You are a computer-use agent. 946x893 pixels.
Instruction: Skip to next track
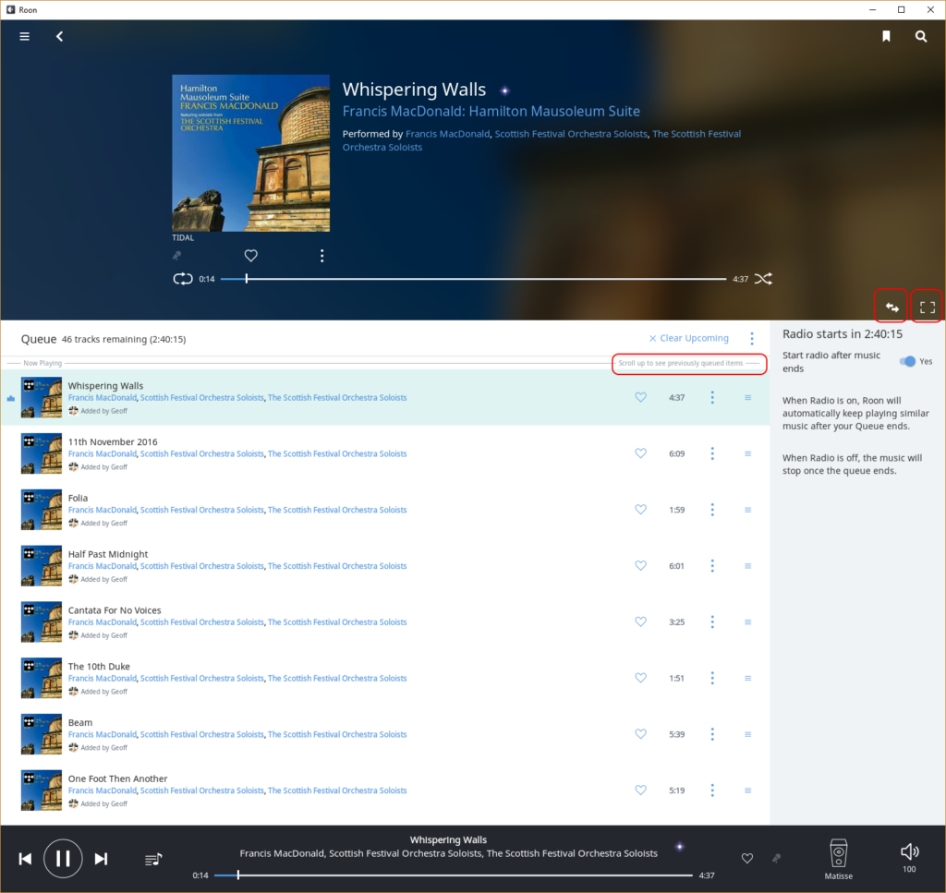coord(101,859)
